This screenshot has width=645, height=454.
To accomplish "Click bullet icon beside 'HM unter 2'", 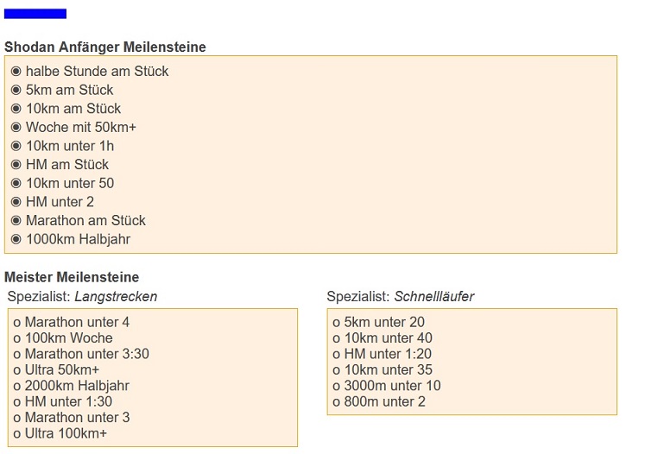I will tap(16, 202).
